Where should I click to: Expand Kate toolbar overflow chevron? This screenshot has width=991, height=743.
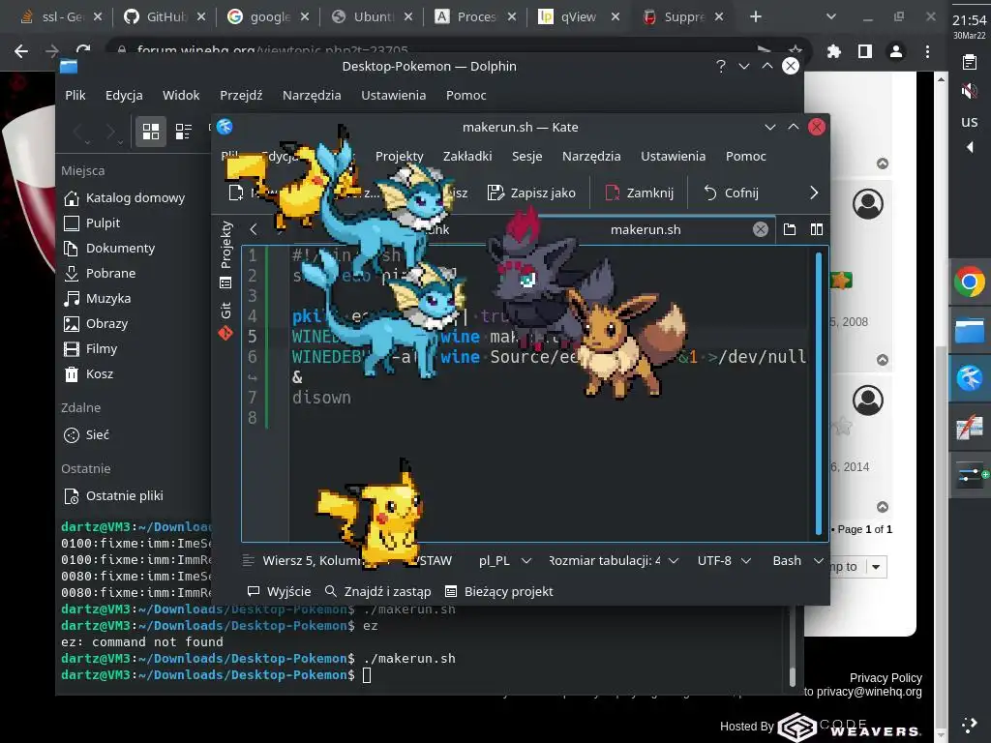pos(813,193)
